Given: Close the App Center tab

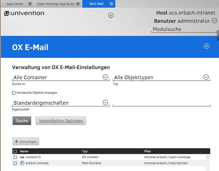Looking at the screenshot, I should tap(30, 4).
